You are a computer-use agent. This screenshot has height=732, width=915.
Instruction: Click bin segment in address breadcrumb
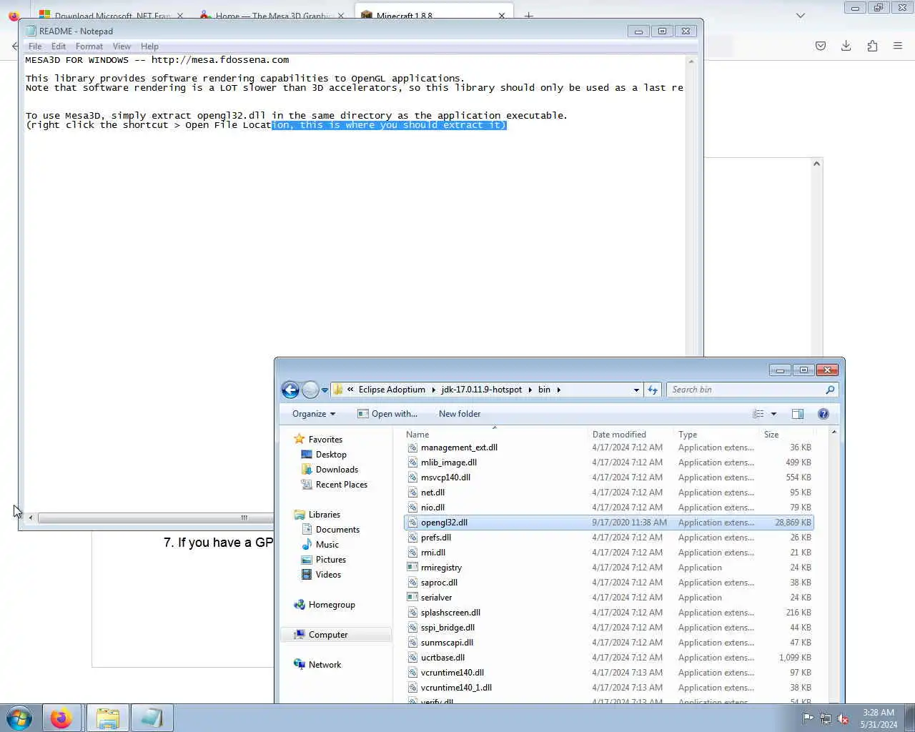(x=544, y=390)
